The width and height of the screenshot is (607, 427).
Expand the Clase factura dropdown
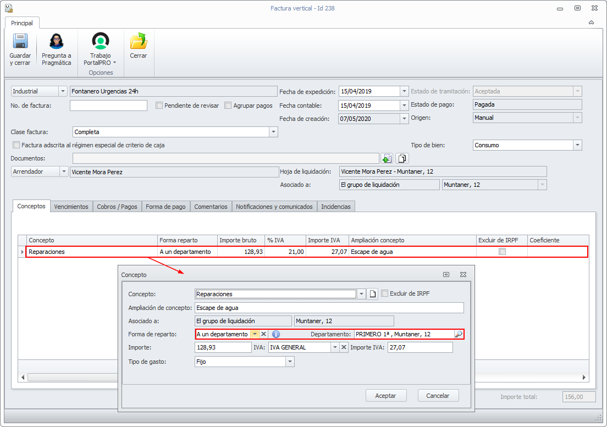(x=273, y=132)
